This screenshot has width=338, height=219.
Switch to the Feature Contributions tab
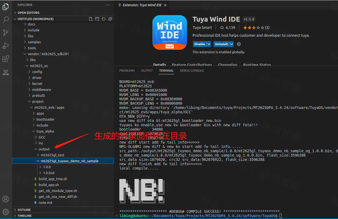pyautogui.click(x=192, y=65)
